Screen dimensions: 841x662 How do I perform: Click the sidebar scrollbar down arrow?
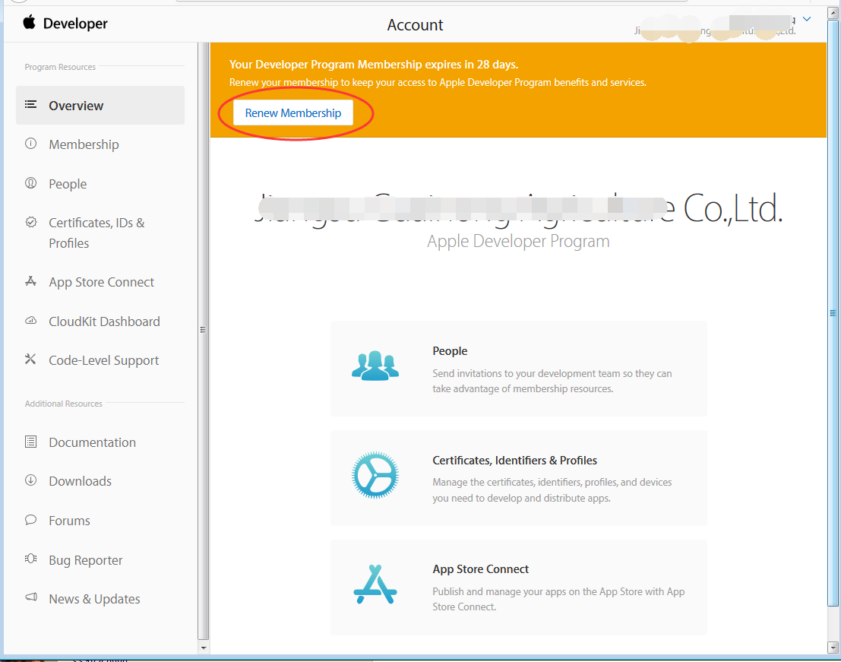[x=204, y=648]
